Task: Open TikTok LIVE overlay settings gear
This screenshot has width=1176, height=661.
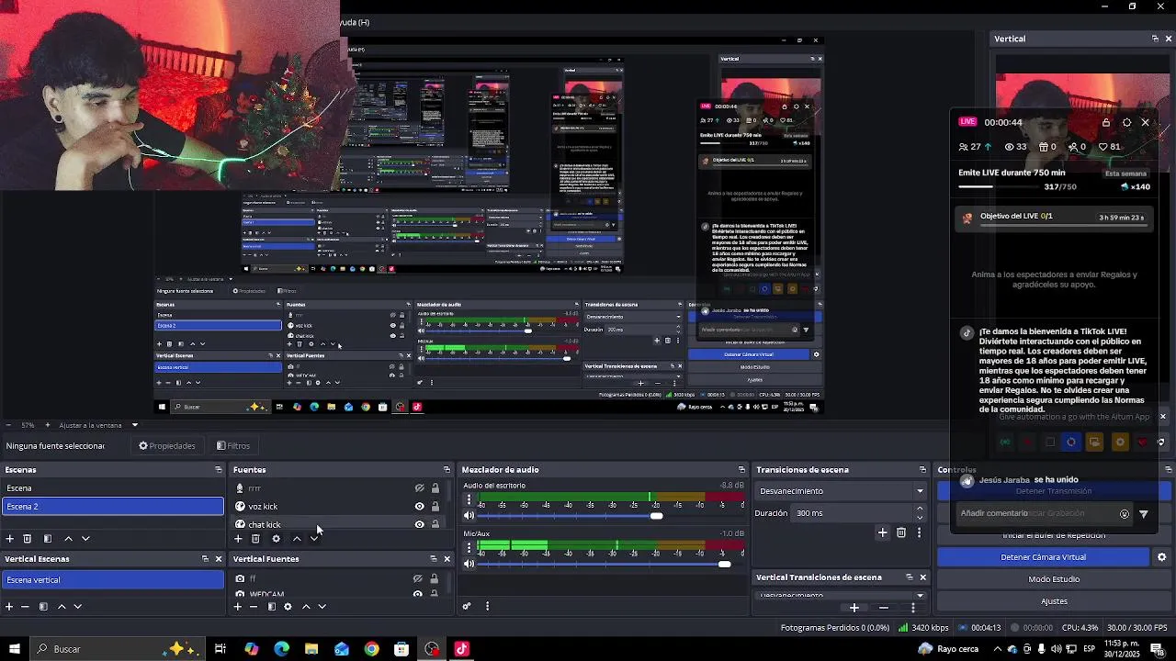Action: coord(1127,122)
